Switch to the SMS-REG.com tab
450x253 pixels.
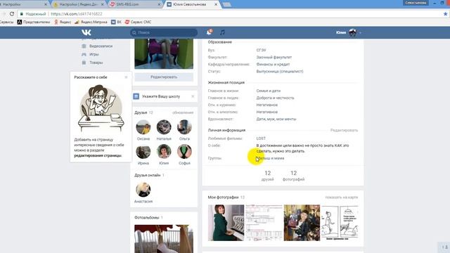tap(134, 4)
